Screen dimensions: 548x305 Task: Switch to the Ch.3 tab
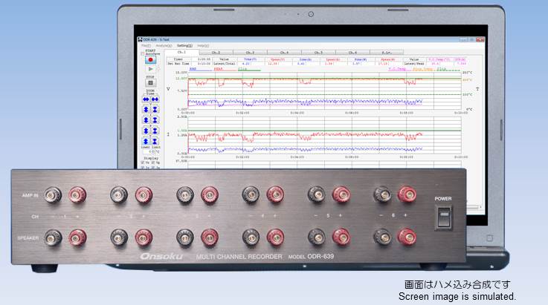click(250, 53)
